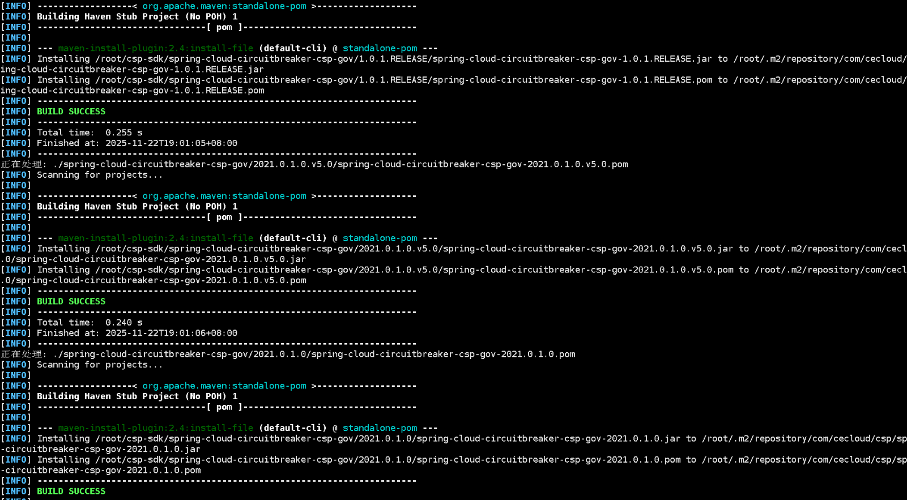Click the bottommost BUILD SUCCESS text
This screenshot has width=907, height=500.
point(71,492)
